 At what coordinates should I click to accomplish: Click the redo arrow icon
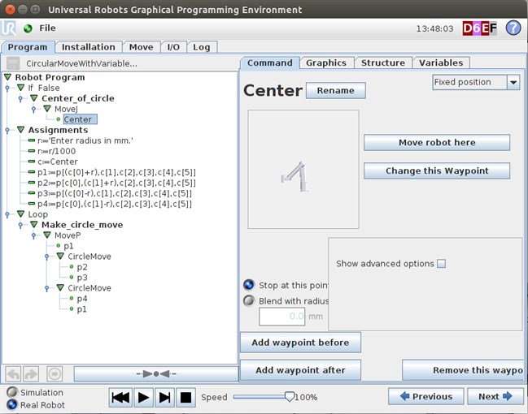(31, 373)
